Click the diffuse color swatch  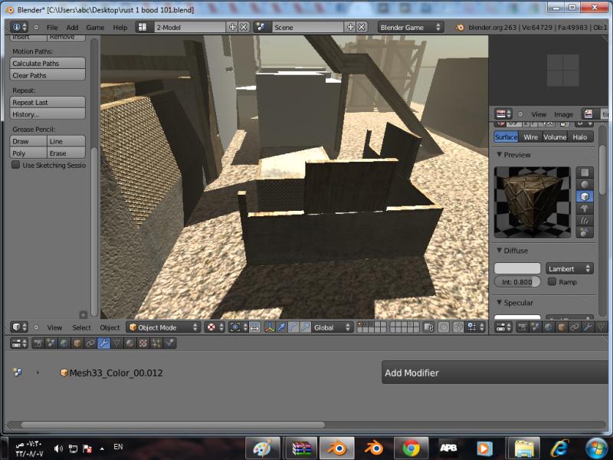coord(517,269)
